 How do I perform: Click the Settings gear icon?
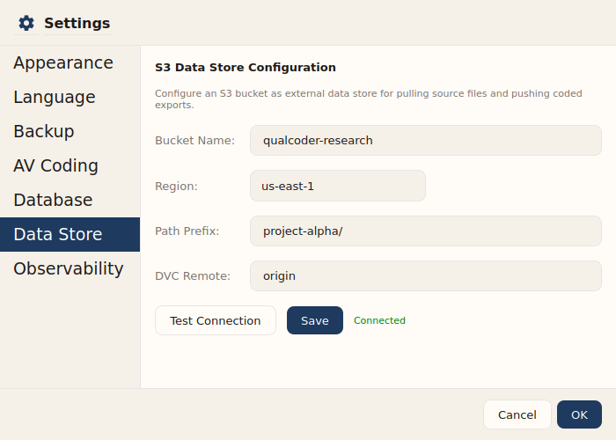coord(26,23)
